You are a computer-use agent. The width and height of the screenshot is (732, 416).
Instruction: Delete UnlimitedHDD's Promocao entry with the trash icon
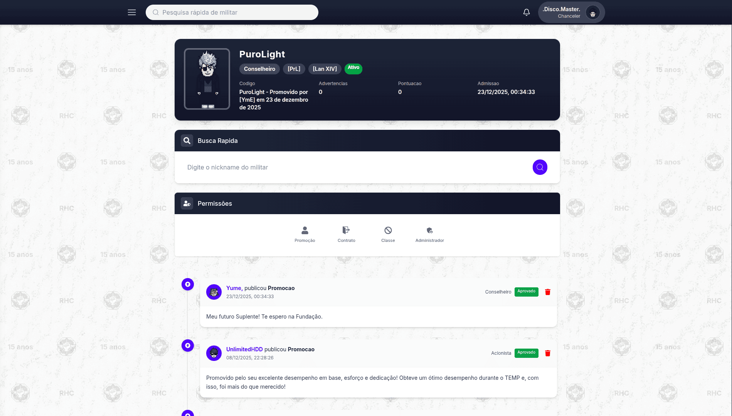(548, 353)
